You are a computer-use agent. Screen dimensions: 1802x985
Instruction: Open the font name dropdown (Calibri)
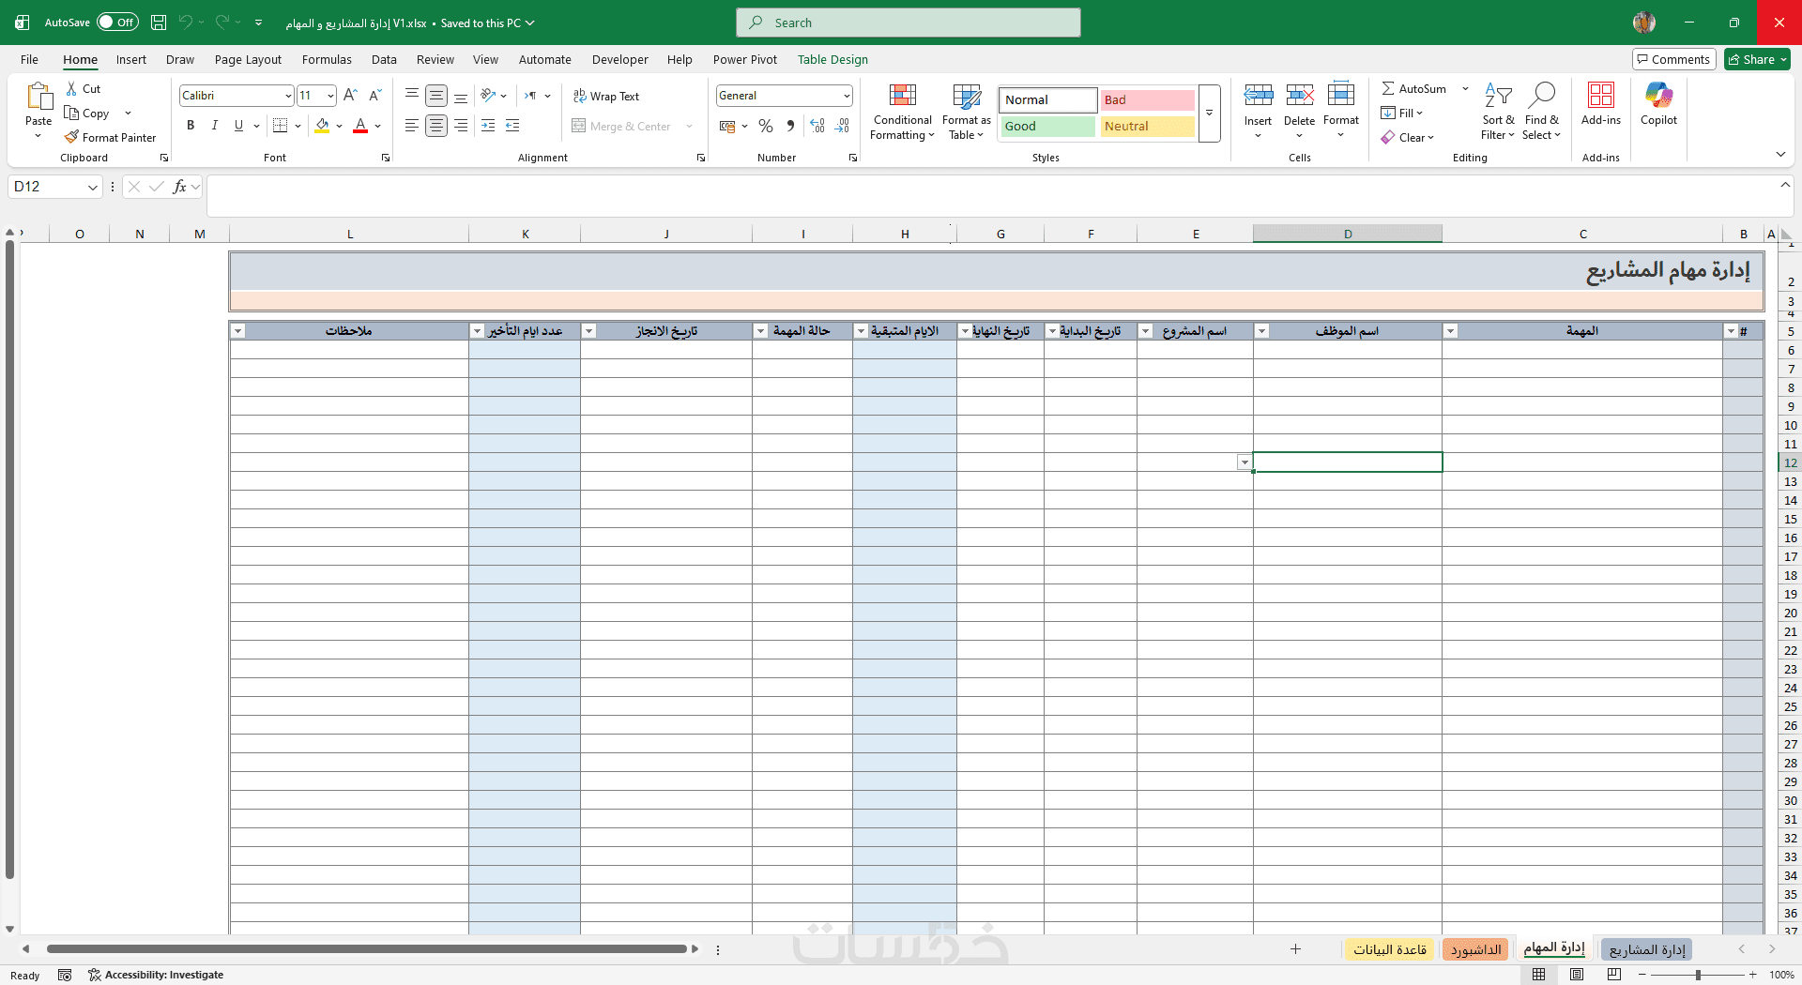(x=288, y=96)
